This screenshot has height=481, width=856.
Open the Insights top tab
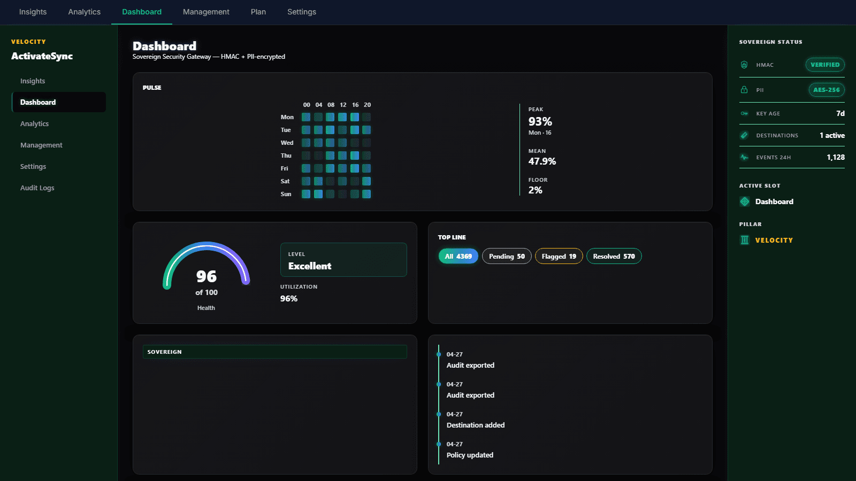33,12
